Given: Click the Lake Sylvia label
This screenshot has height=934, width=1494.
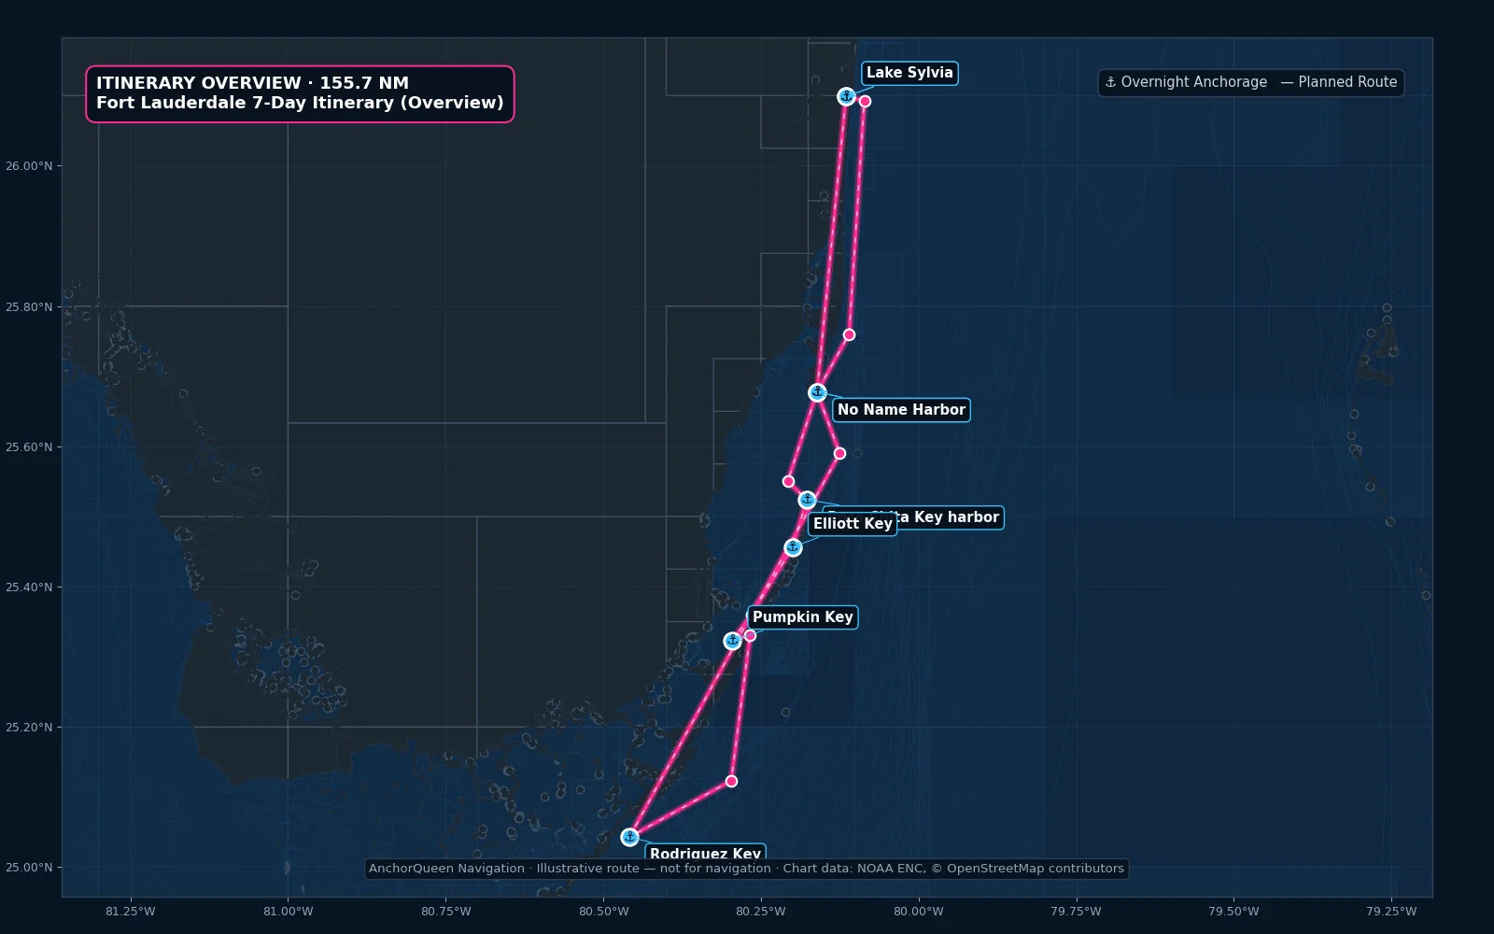Looking at the screenshot, I should click(909, 73).
